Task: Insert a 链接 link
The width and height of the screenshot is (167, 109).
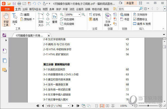Action: [x=125, y=14]
